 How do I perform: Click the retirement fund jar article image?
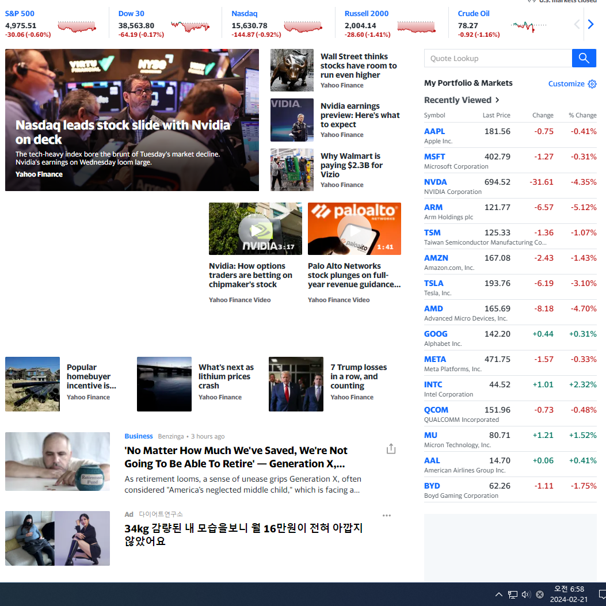(58, 462)
